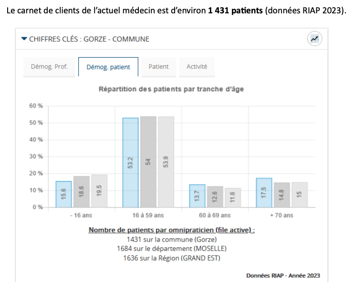
Task: Click the blue 15.6 bar for -16 ans
Action: pos(63,194)
